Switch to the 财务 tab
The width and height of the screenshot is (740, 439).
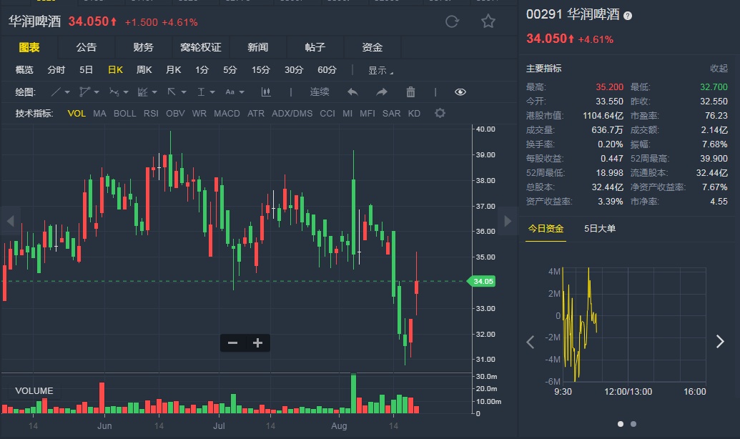coord(144,47)
